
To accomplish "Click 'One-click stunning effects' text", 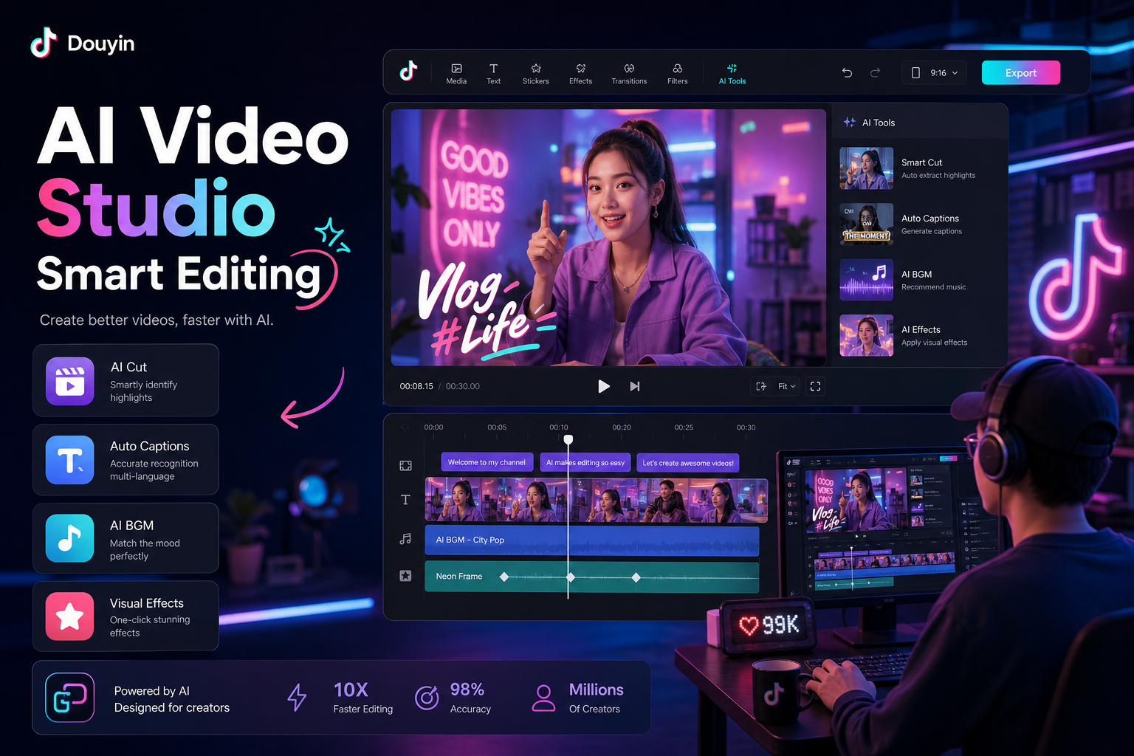I will pyautogui.click(x=150, y=626).
